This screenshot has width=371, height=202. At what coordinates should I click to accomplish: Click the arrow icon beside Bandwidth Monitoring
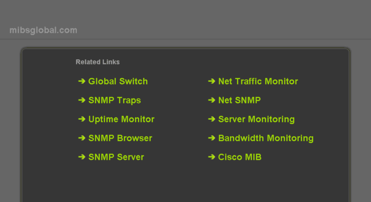click(x=212, y=138)
